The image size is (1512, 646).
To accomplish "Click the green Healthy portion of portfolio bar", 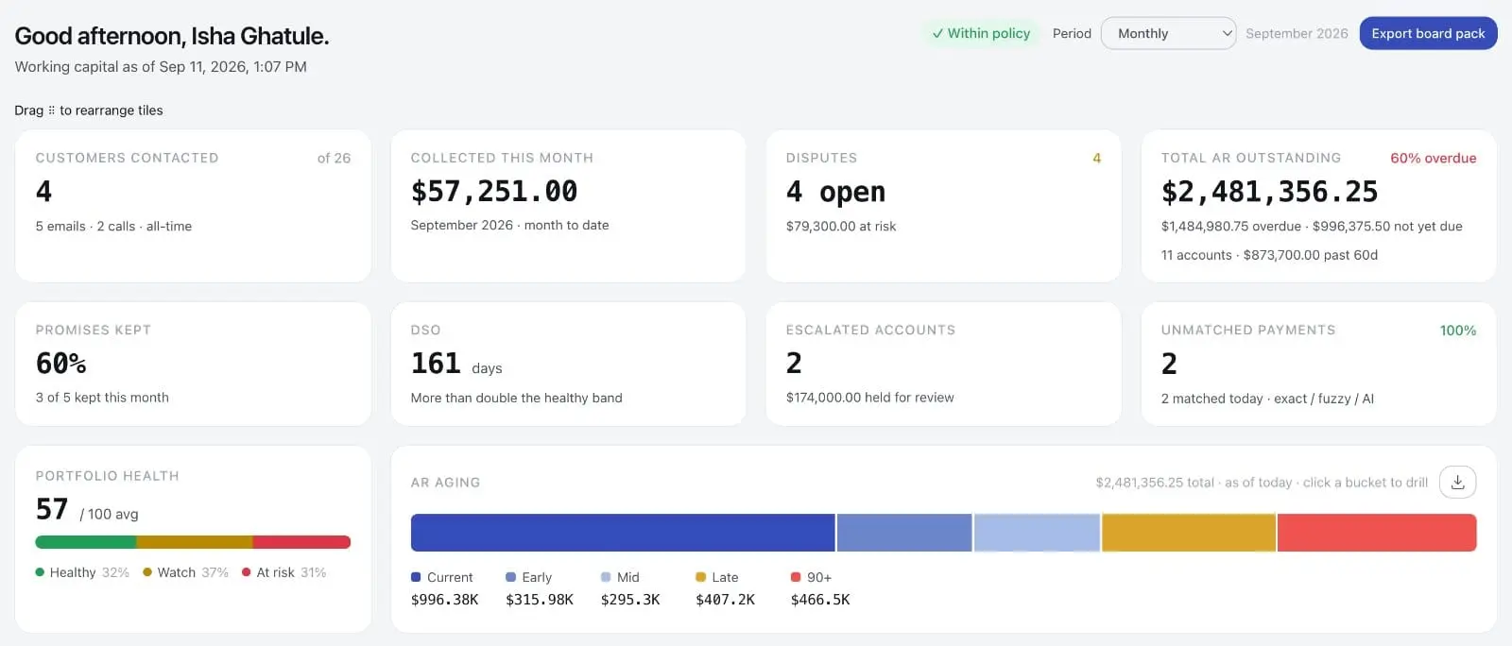I will [86, 542].
